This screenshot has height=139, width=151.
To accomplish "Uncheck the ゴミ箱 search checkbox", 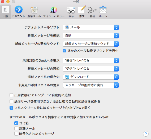I will point(16,123).
